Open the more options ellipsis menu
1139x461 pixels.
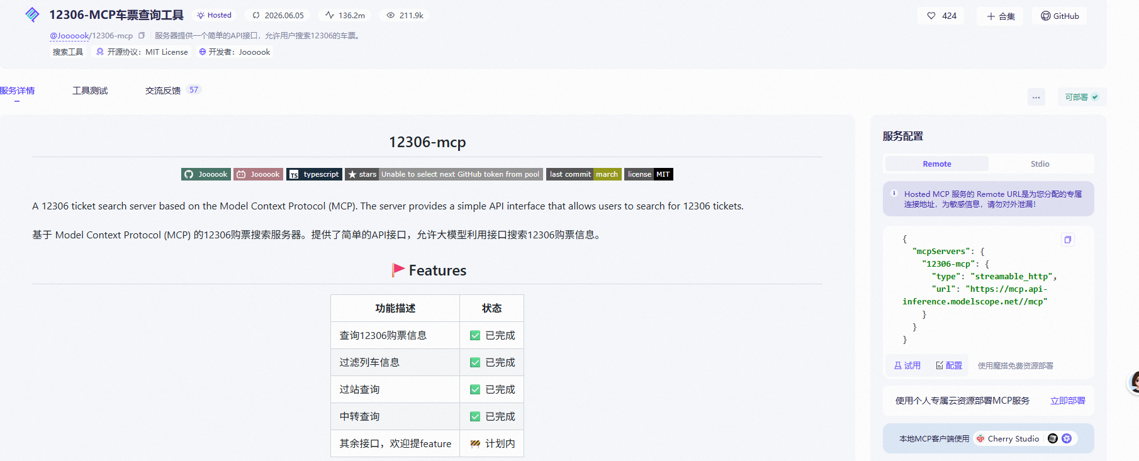pyautogui.click(x=1036, y=97)
